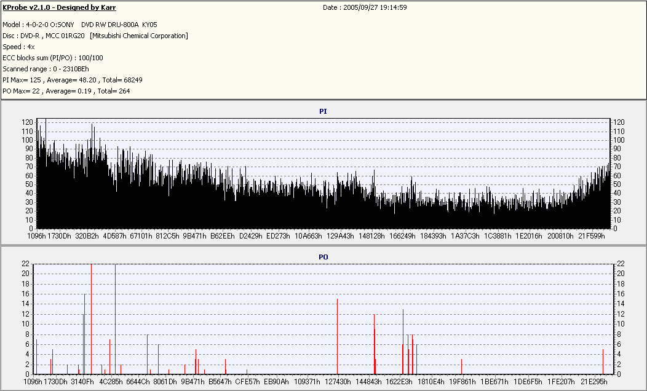Image resolution: width=647 pixels, height=391 pixels.
Task: Click the red PO spike near 22E295h
Action: (603, 361)
